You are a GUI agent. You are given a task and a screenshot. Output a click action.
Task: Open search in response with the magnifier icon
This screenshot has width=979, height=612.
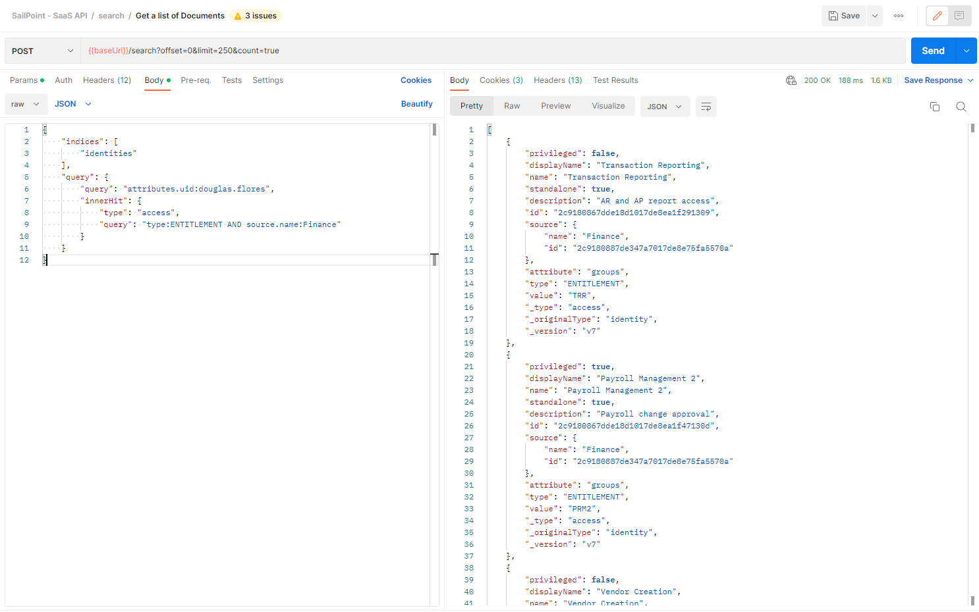[961, 106]
